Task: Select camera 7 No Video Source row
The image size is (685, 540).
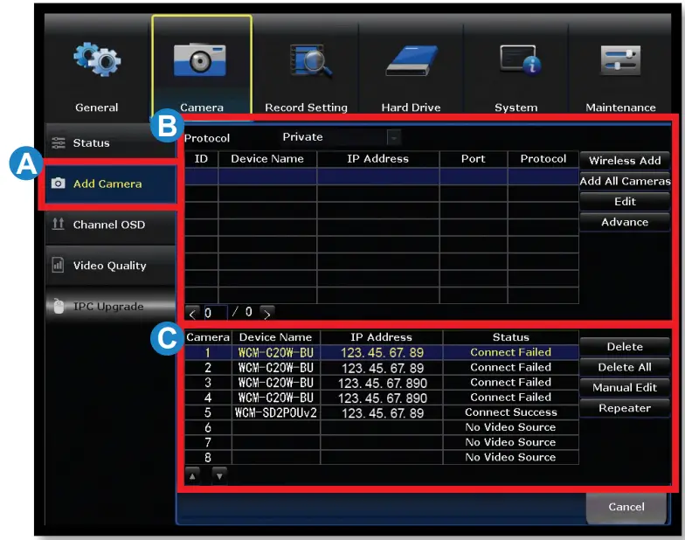Action: click(382, 442)
